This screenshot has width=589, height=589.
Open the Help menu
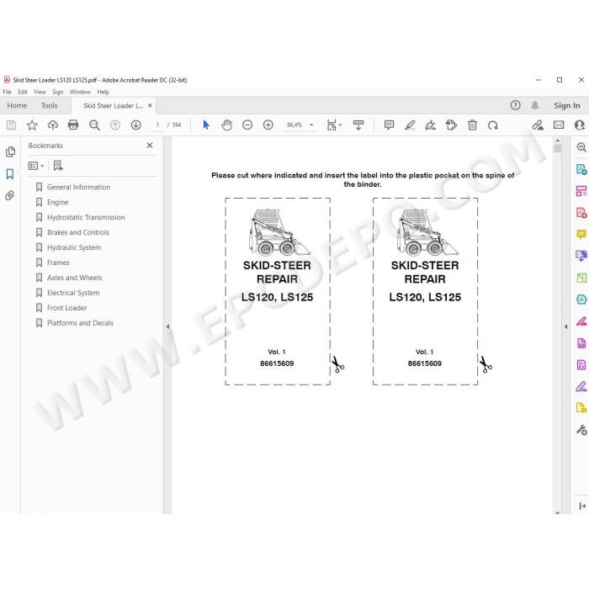tap(103, 92)
